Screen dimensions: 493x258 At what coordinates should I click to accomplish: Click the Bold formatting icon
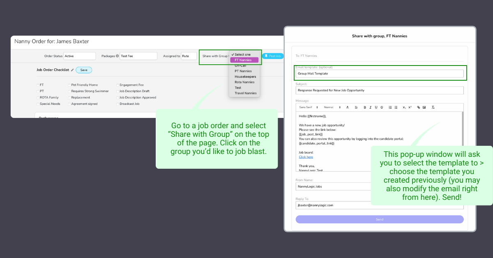tap(364, 107)
